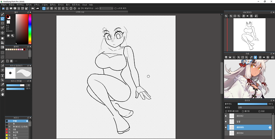Screen dimensions: 275x139
Task: Open the palette panel dashed menu button
Action: click(x=16, y=61)
